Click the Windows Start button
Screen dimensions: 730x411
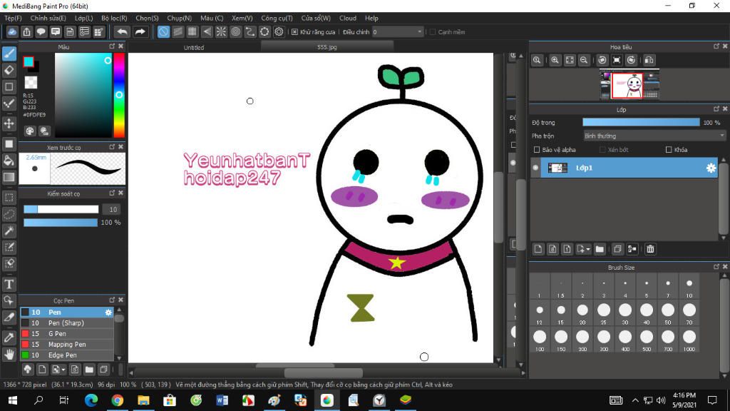[13, 400]
